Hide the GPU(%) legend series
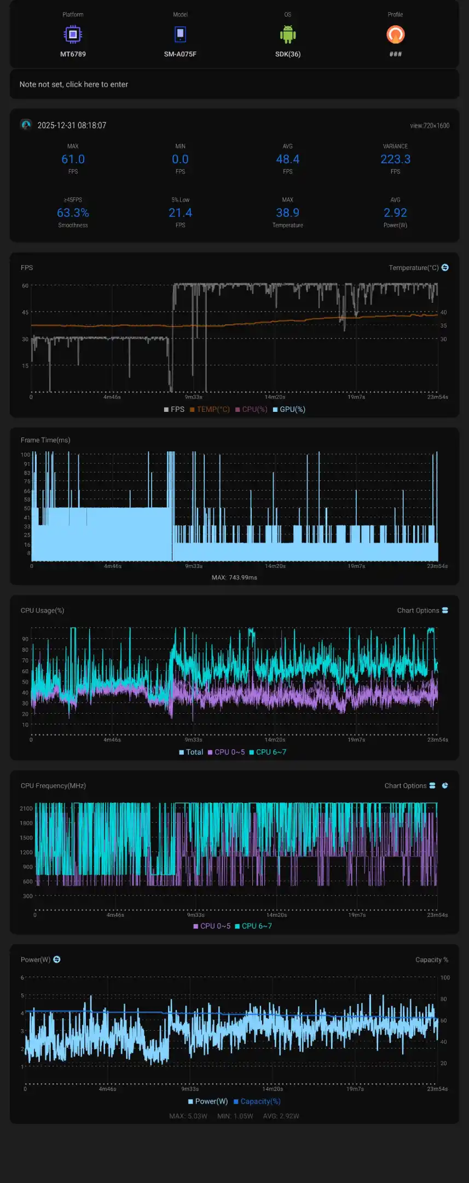Screen dimensions: 469x1183 (289, 409)
